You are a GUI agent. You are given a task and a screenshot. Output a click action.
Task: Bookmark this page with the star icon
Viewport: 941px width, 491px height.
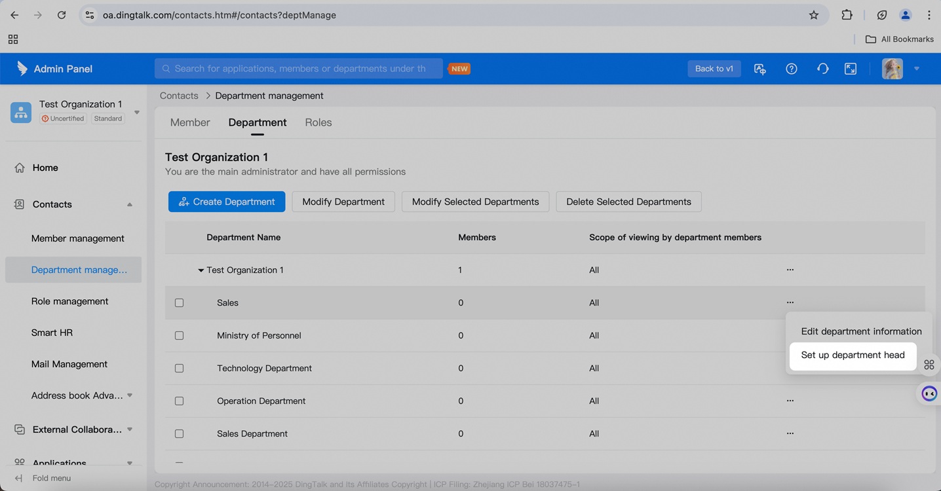pyautogui.click(x=814, y=15)
